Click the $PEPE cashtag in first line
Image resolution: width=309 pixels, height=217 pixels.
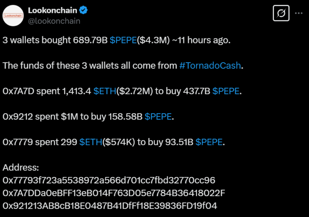click(123, 40)
